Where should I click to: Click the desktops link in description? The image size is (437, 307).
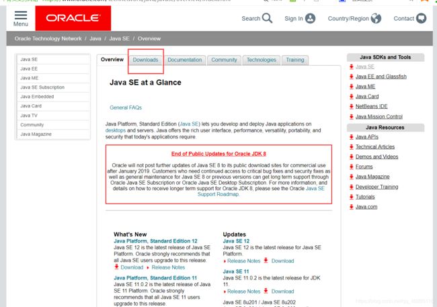[x=116, y=130]
